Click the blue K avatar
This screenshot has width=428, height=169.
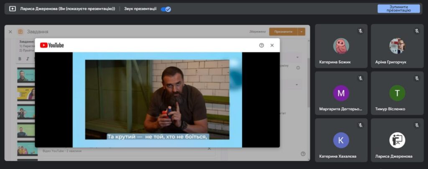(341, 140)
